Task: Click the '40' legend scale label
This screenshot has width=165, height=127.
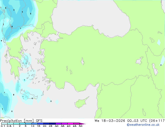Action: 68,126
